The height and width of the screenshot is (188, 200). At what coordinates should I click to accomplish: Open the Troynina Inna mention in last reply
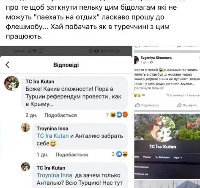point(54,175)
